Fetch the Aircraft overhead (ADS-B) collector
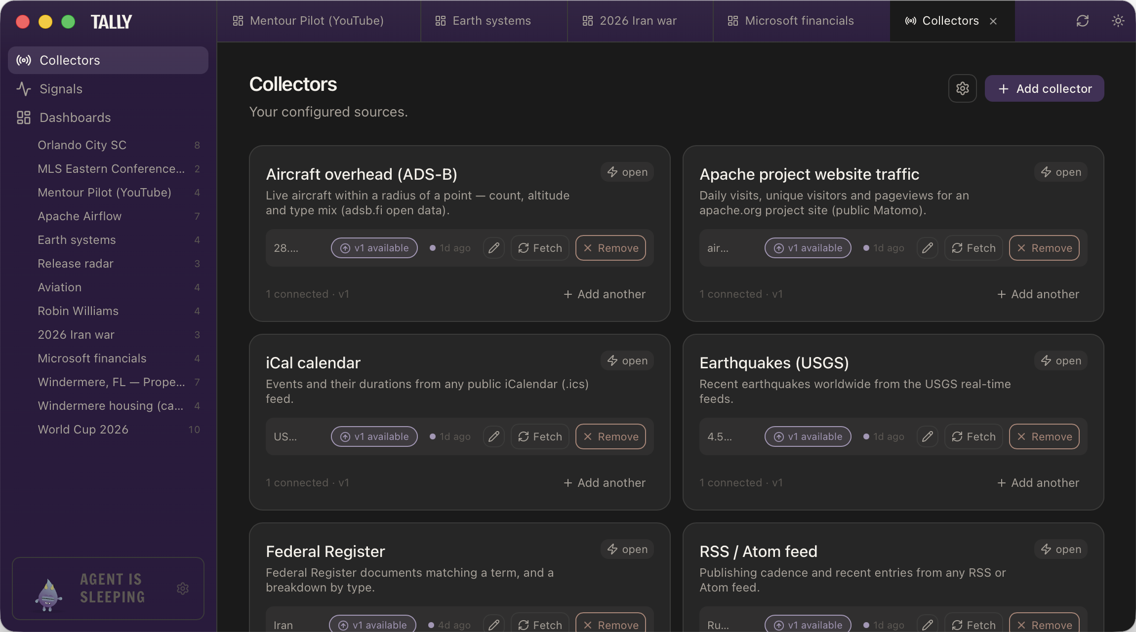Viewport: 1136px width, 632px height. [540, 248]
